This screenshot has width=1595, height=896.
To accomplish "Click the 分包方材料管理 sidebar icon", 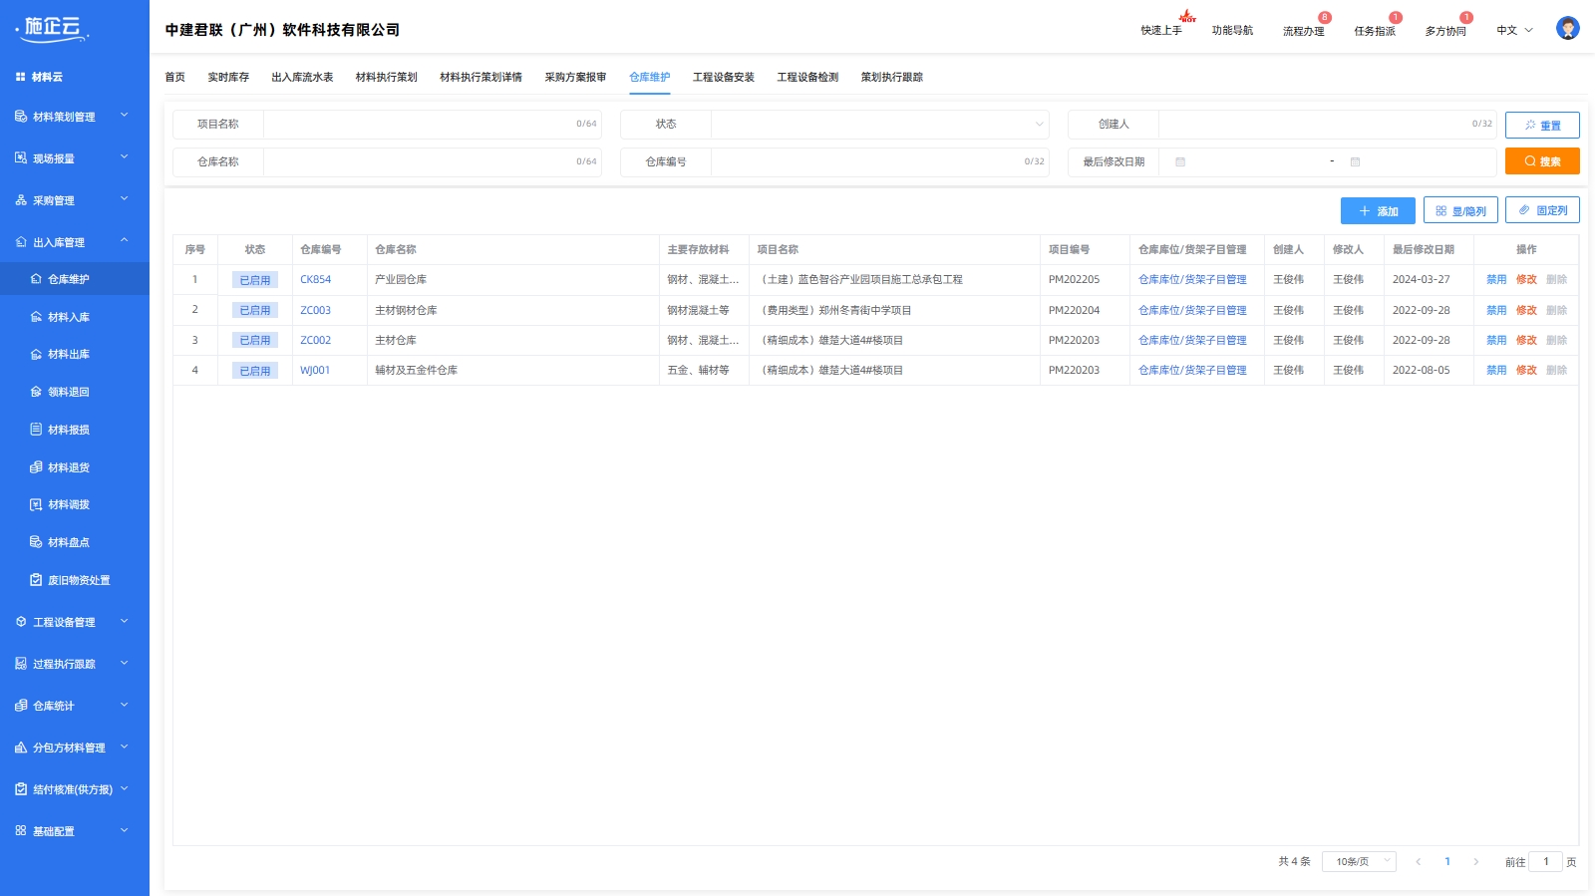I will 21,747.
